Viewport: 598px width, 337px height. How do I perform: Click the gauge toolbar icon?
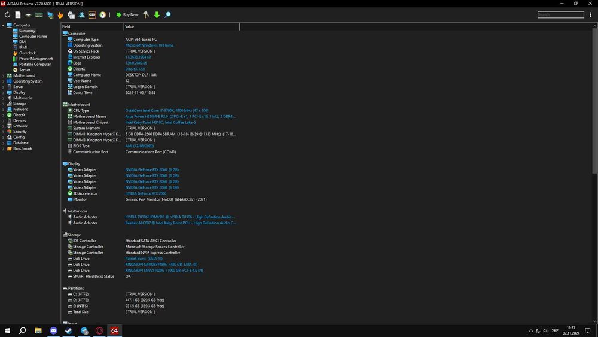coord(103,15)
